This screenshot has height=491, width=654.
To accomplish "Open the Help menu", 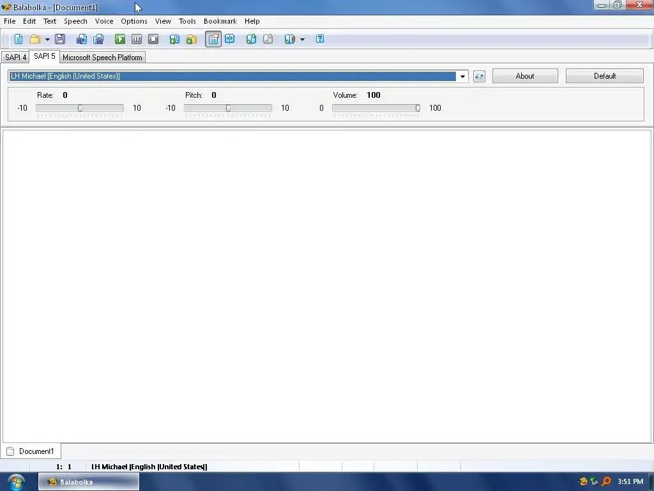I will (x=252, y=21).
